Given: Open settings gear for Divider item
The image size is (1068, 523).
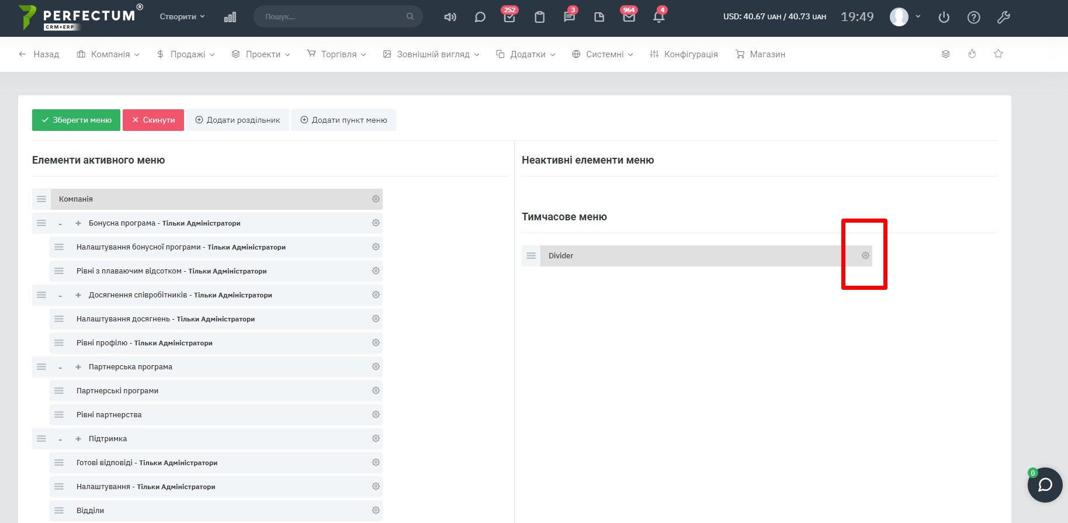Looking at the screenshot, I should point(865,256).
